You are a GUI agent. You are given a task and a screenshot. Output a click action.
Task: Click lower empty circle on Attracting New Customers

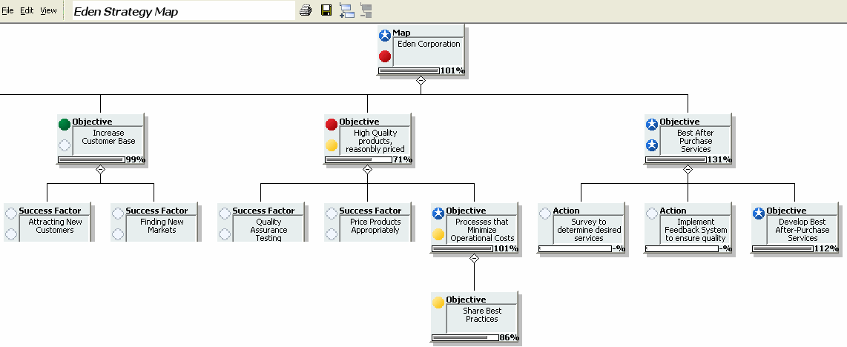click(x=11, y=234)
